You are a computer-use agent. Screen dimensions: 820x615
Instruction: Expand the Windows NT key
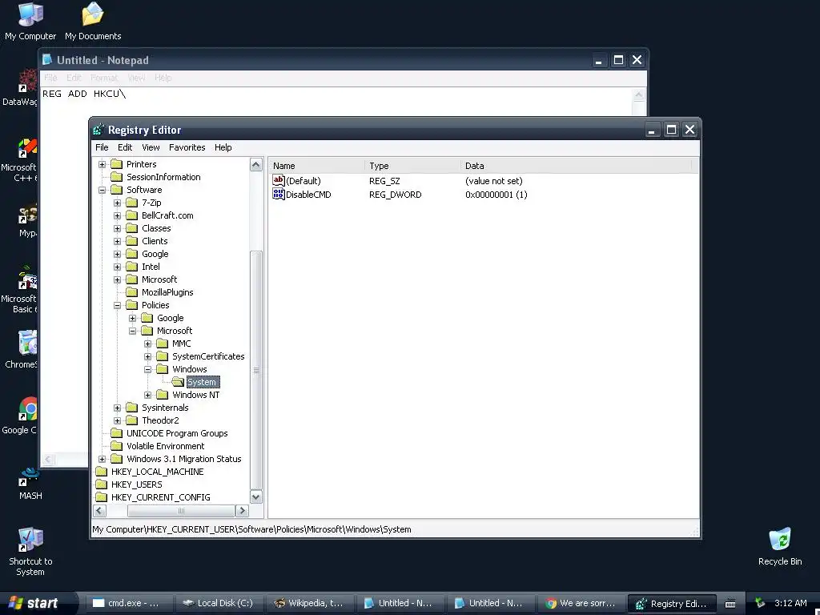click(148, 395)
